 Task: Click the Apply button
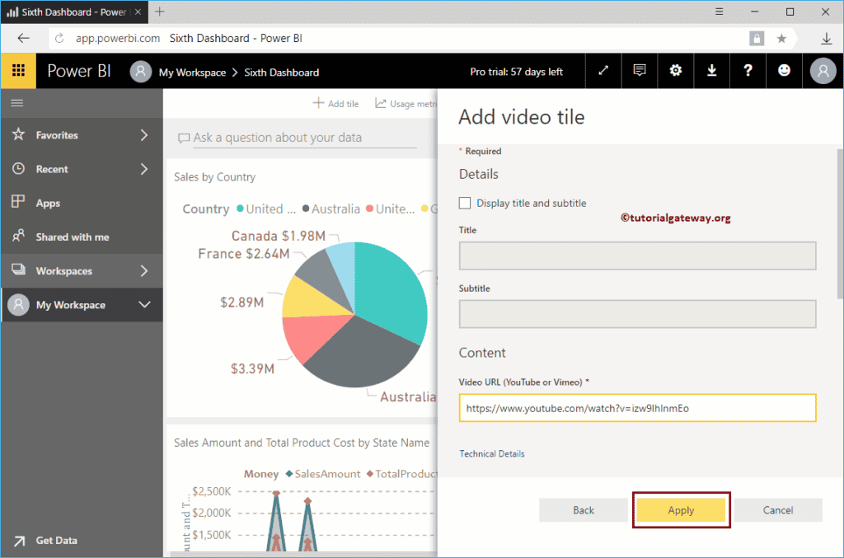(681, 510)
